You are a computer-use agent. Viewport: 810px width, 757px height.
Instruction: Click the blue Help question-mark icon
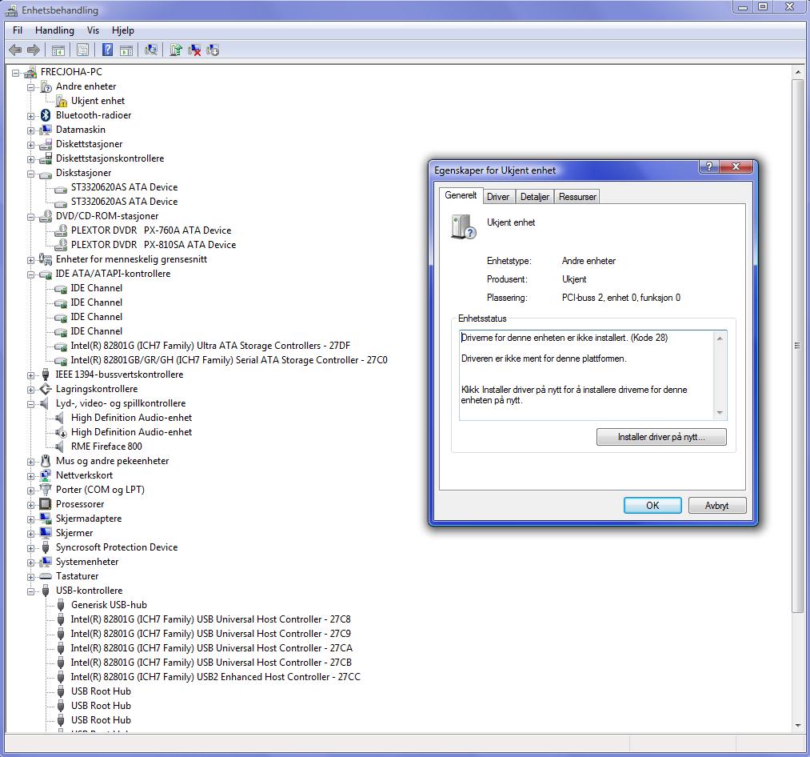coord(107,50)
